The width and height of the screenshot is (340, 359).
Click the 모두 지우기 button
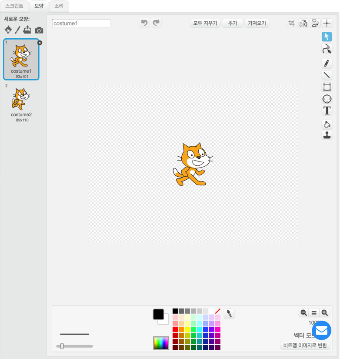pyautogui.click(x=205, y=23)
